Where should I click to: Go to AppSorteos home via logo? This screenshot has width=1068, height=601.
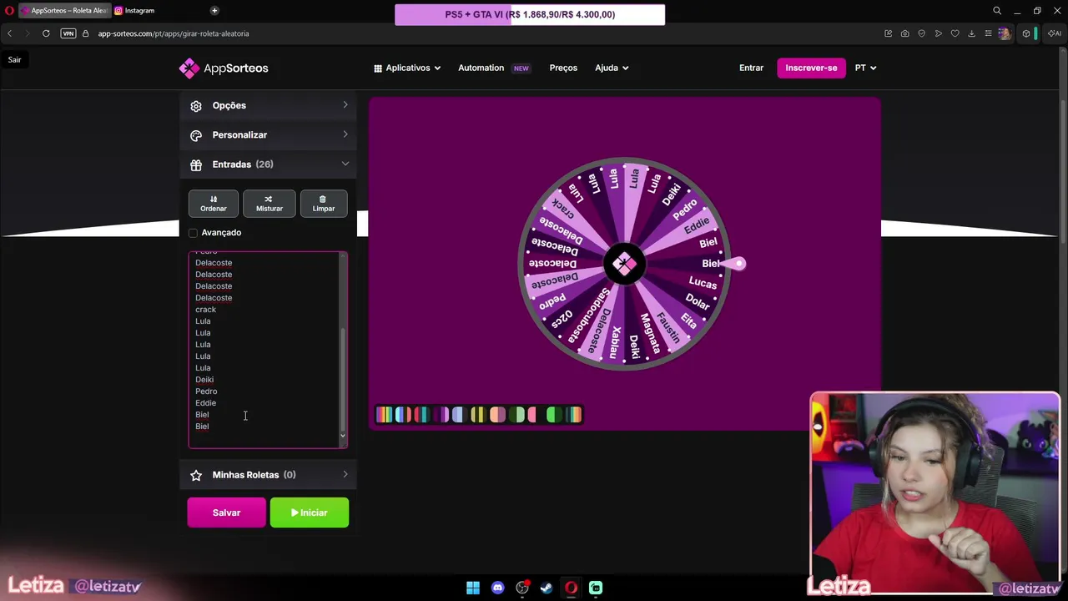click(x=224, y=68)
